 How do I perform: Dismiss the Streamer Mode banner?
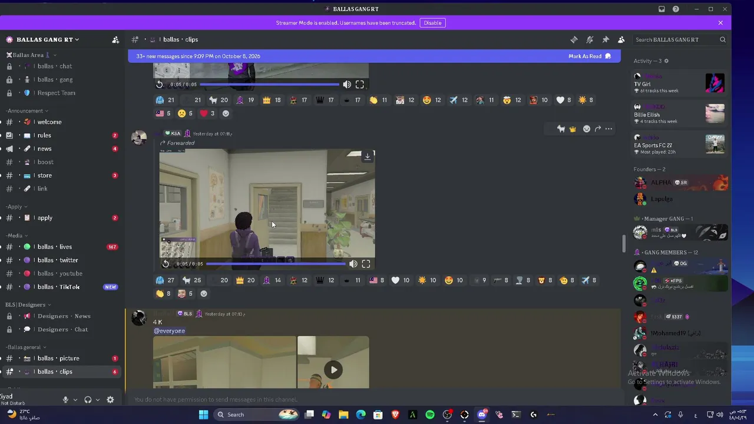point(720,23)
